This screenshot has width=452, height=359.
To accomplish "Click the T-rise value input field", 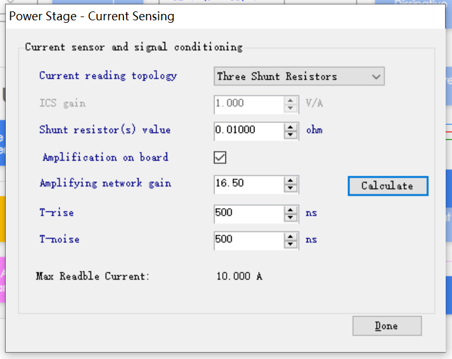I will (x=248, y=213).
